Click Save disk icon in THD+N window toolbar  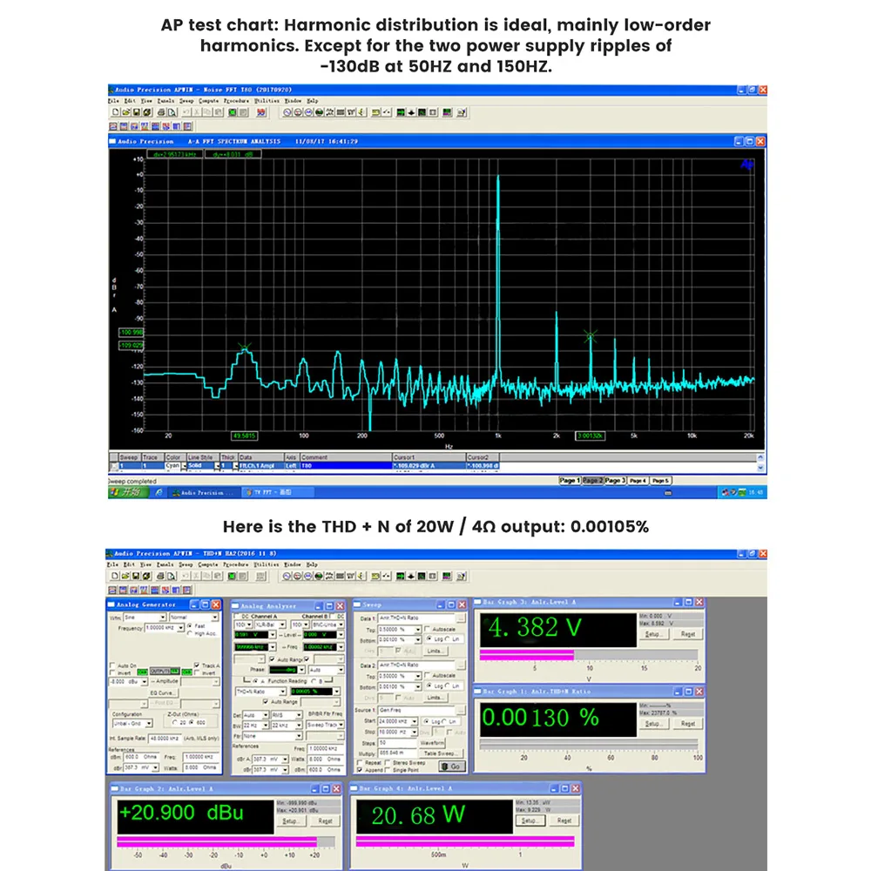136,576
